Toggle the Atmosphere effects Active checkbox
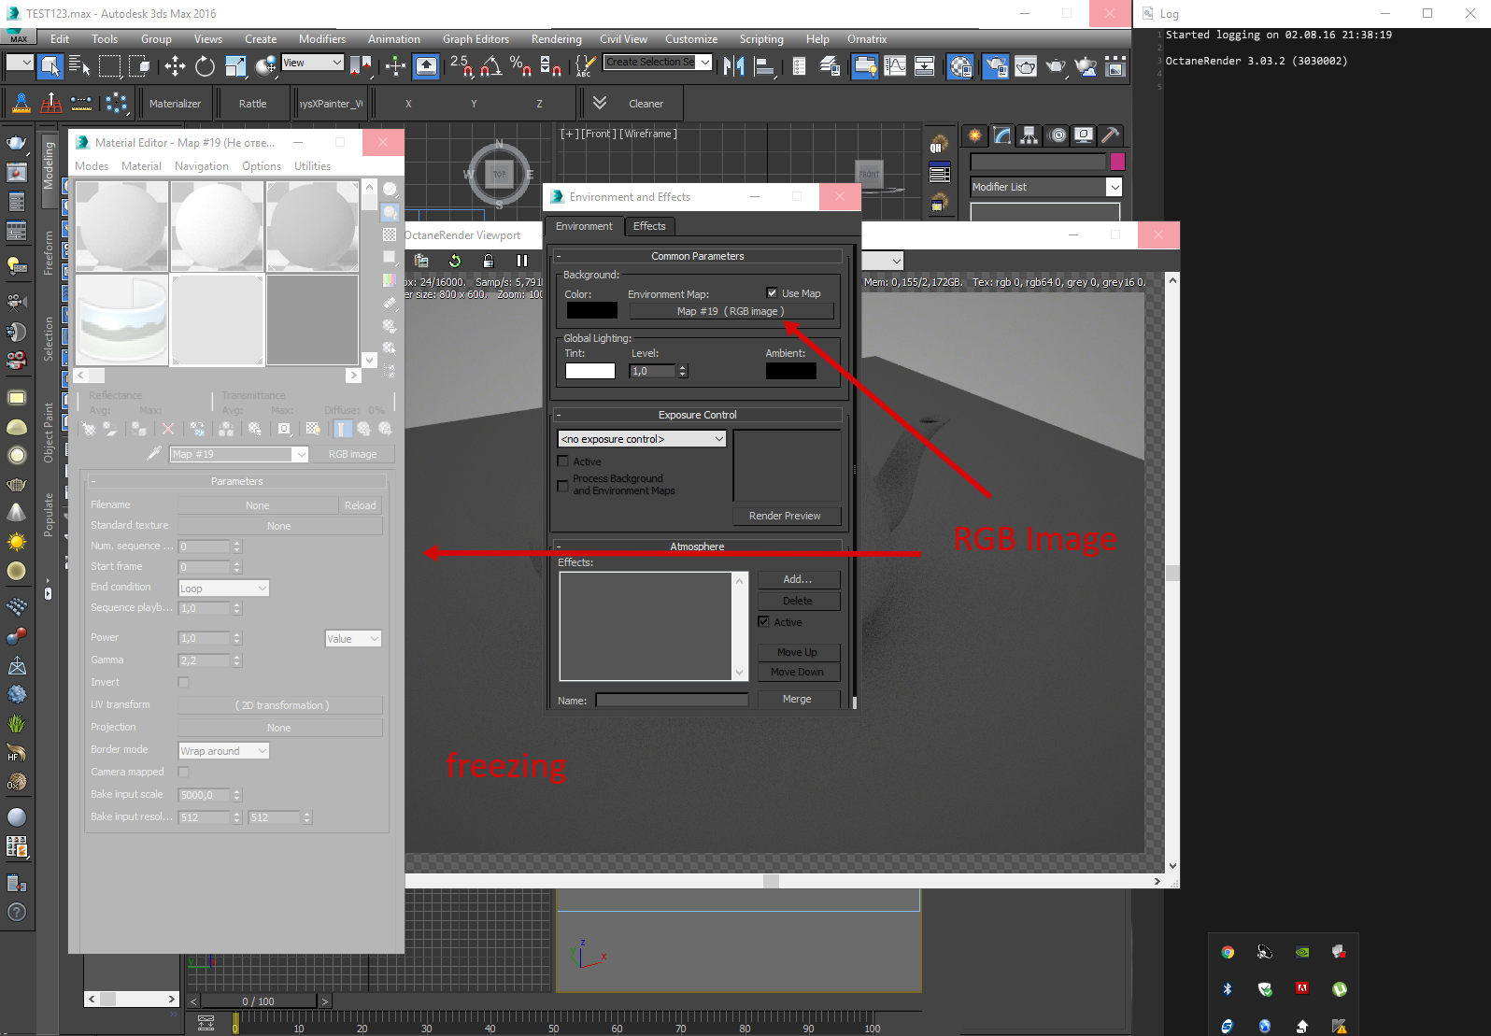The height and width of the screenshot is (1036, 1491). tap(763, 622)
